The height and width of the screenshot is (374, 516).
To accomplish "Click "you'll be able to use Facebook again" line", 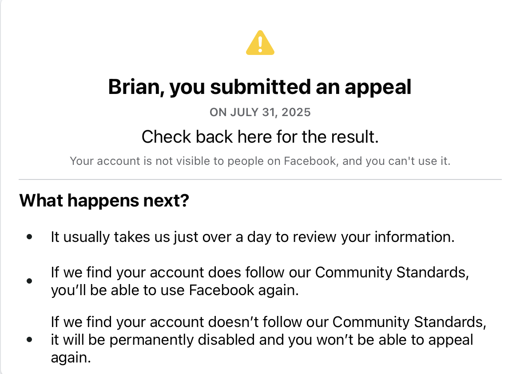I will coord(175,290).
